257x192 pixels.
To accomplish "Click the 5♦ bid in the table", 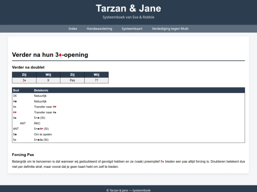I will (x=15, y=140).
